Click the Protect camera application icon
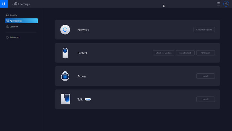Viewport: 232px width, 131px height. pos(65,53)
